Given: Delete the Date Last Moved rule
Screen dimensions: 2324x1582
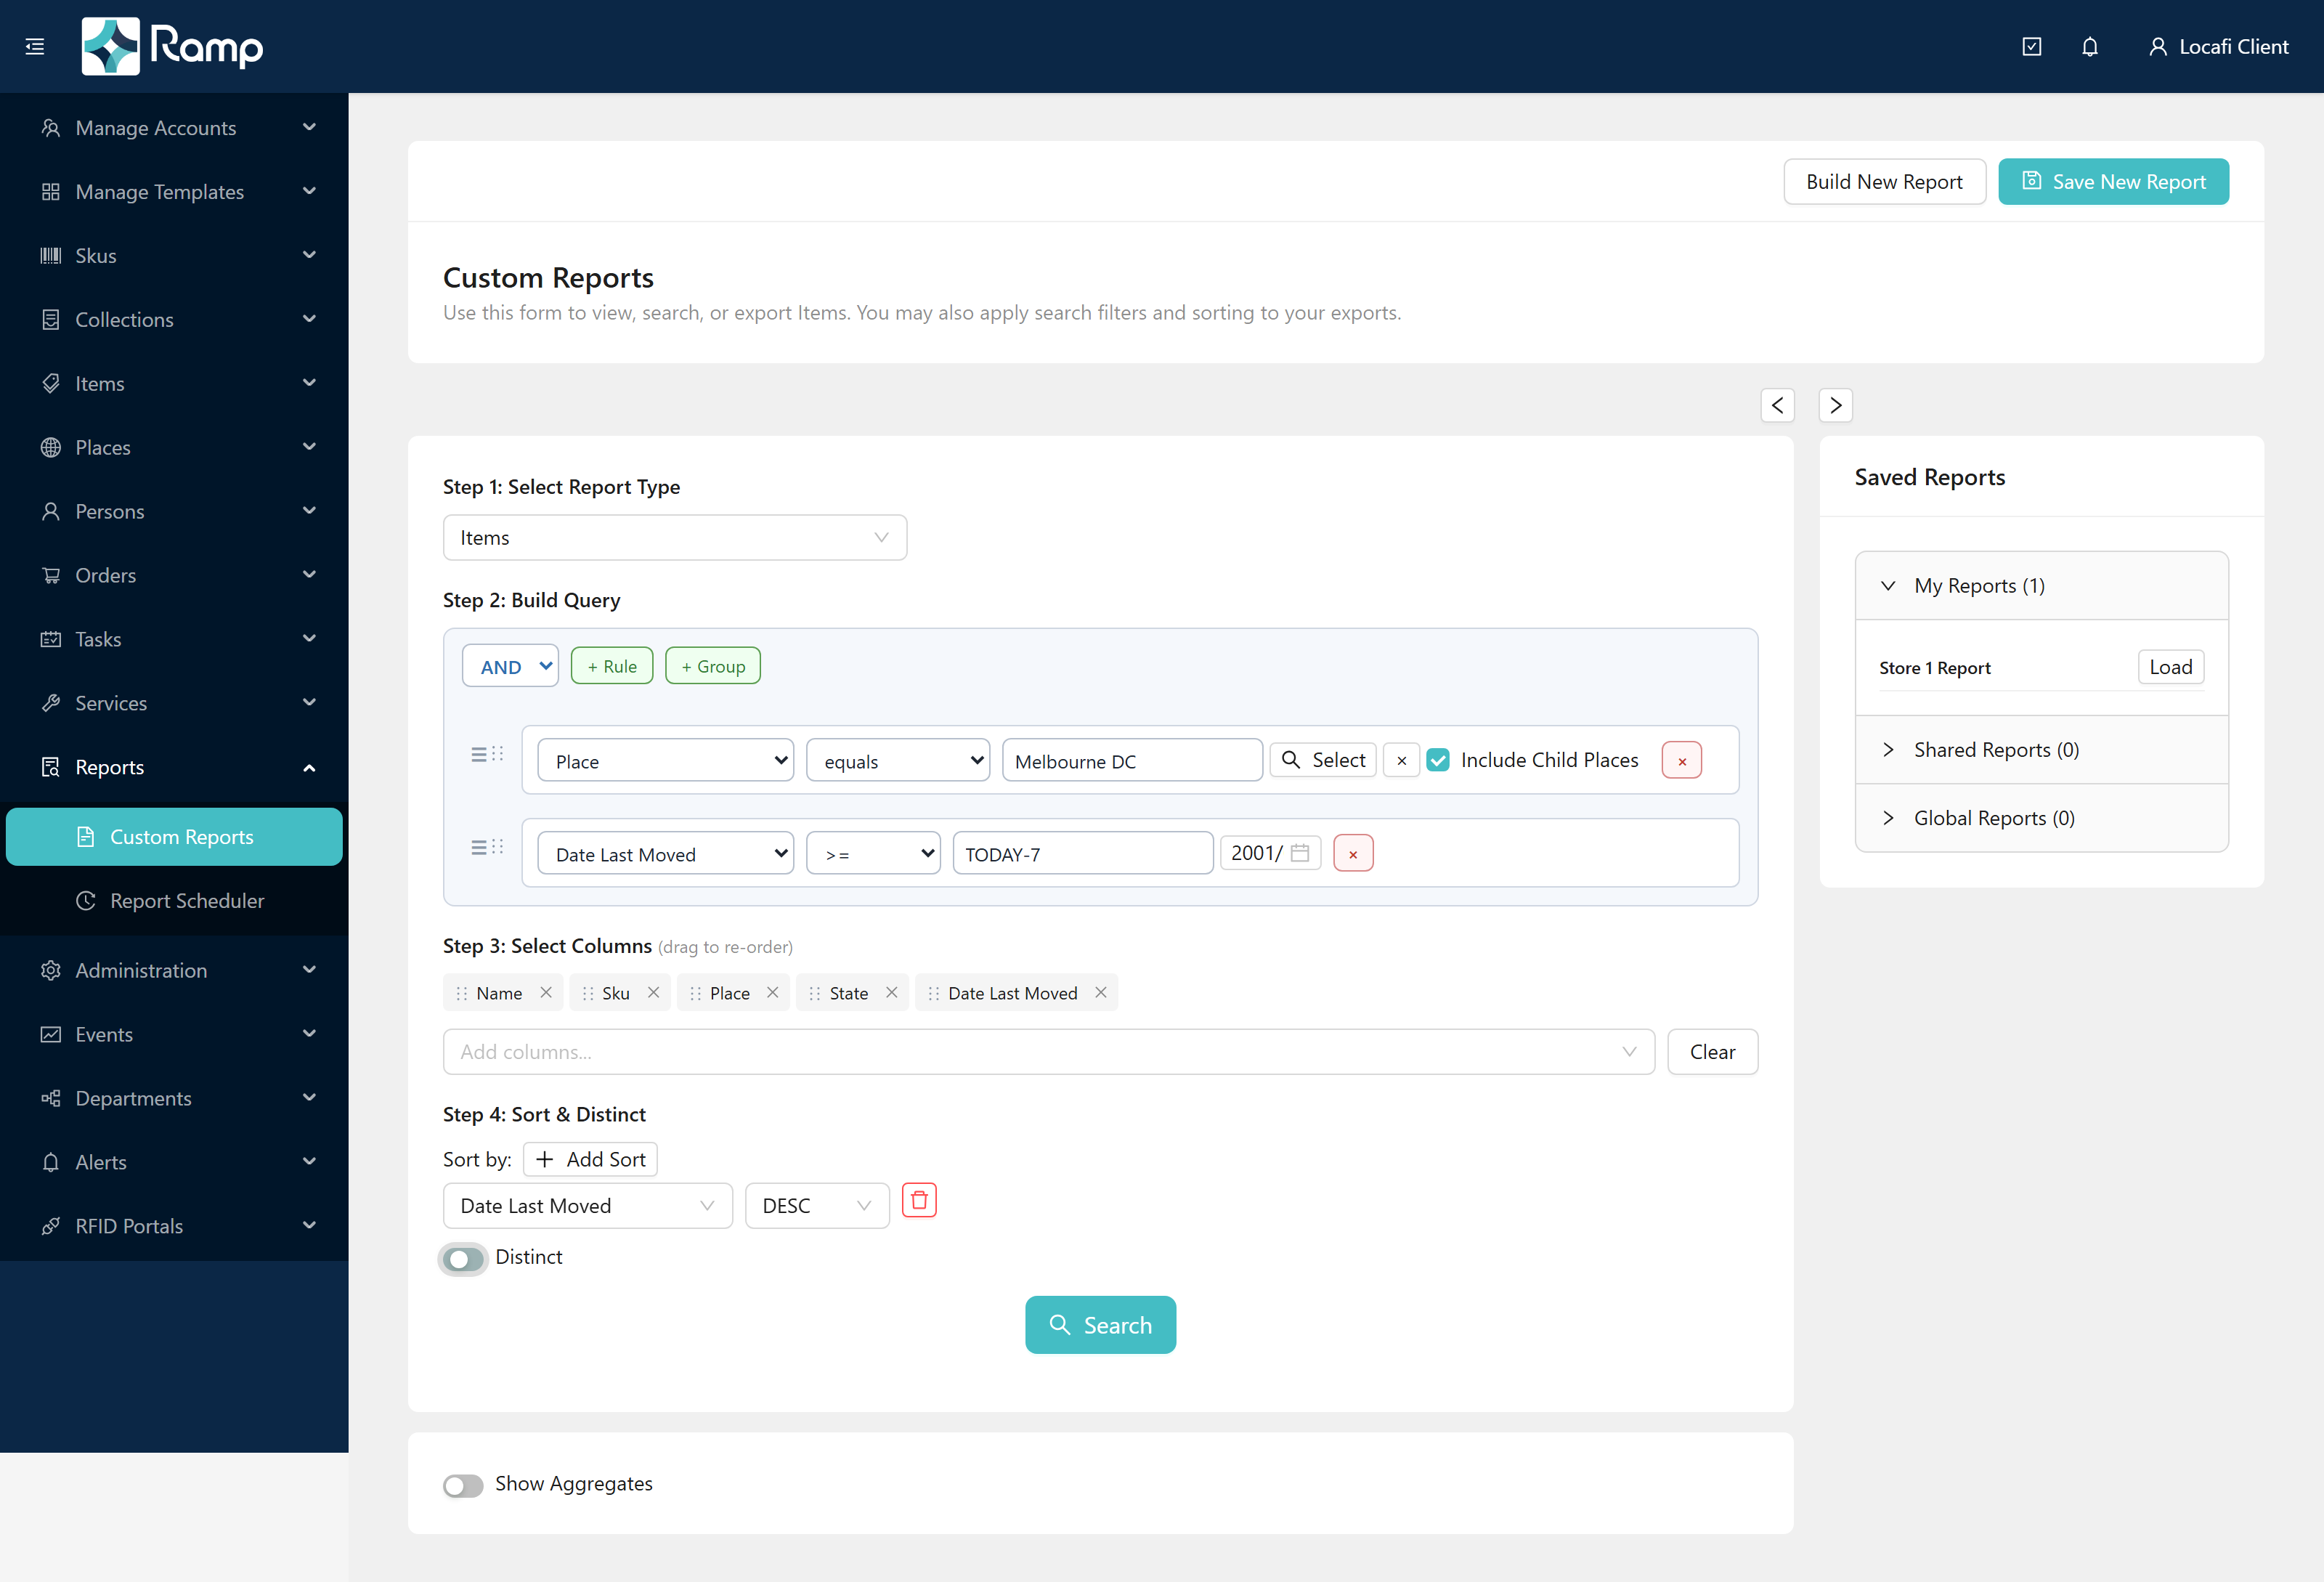Looking at the screenshot, I should pyautogui.click(x=1353, y=853).
